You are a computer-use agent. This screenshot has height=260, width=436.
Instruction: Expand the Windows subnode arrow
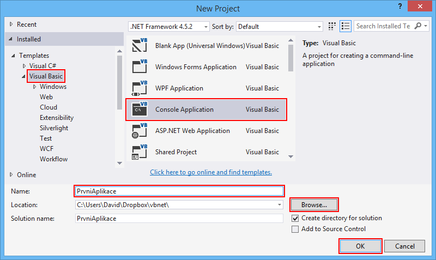34,87
